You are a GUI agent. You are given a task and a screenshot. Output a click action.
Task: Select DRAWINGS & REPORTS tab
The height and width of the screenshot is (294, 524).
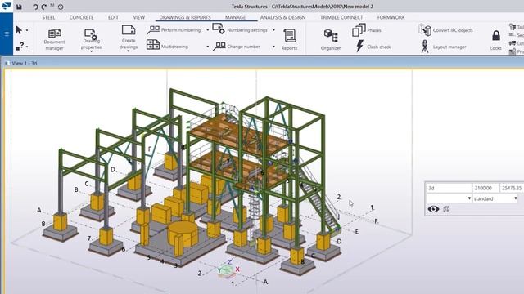click(185, 17)
